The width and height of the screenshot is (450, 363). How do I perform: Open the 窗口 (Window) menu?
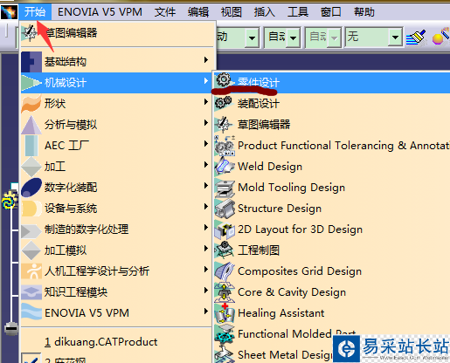(x=331, y=12)
